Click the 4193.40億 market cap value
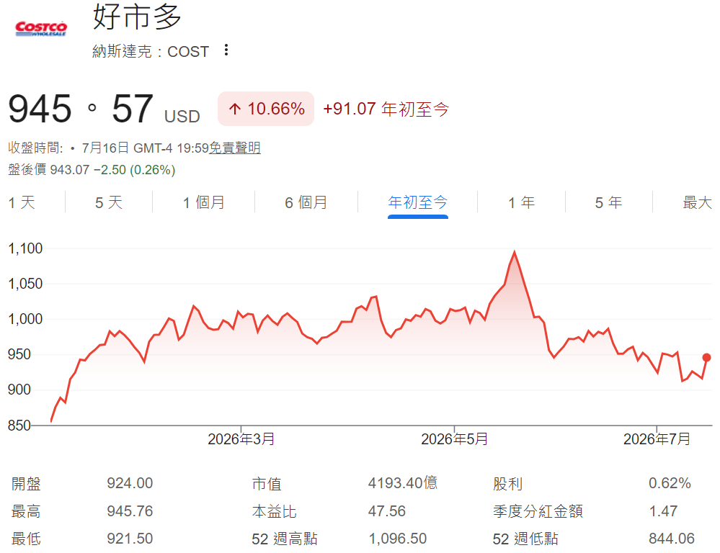720x553 pixels. pos(403,482)
